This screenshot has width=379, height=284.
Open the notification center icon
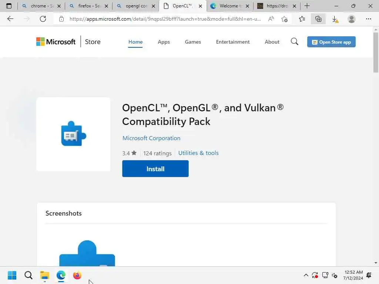tap(369, 275)
